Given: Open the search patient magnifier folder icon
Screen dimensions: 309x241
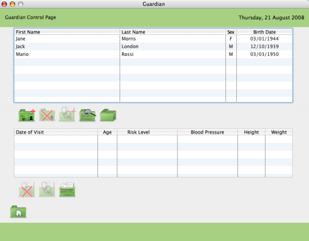Looking at the screenshot, I should pos(88,115).
